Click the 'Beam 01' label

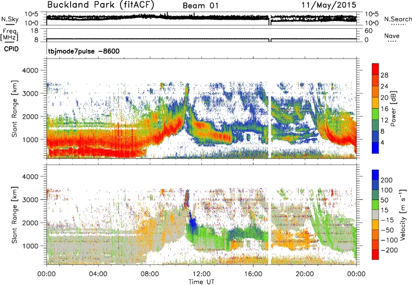pos(200,6)
